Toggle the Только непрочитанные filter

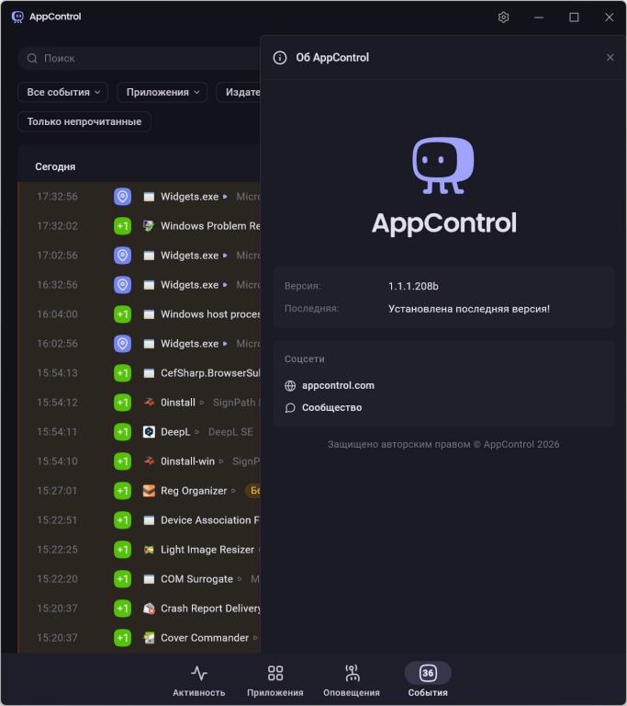click(x=84, y=121)
